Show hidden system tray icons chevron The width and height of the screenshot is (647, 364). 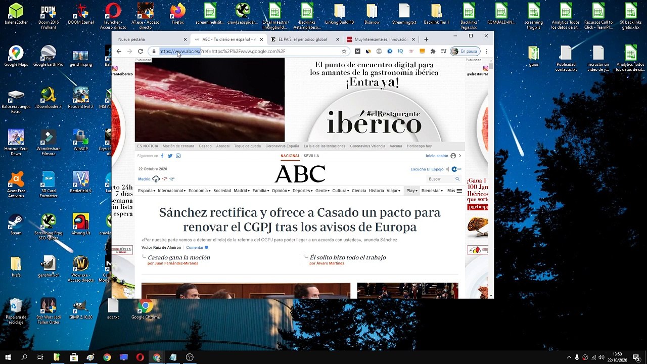(569, 357)
